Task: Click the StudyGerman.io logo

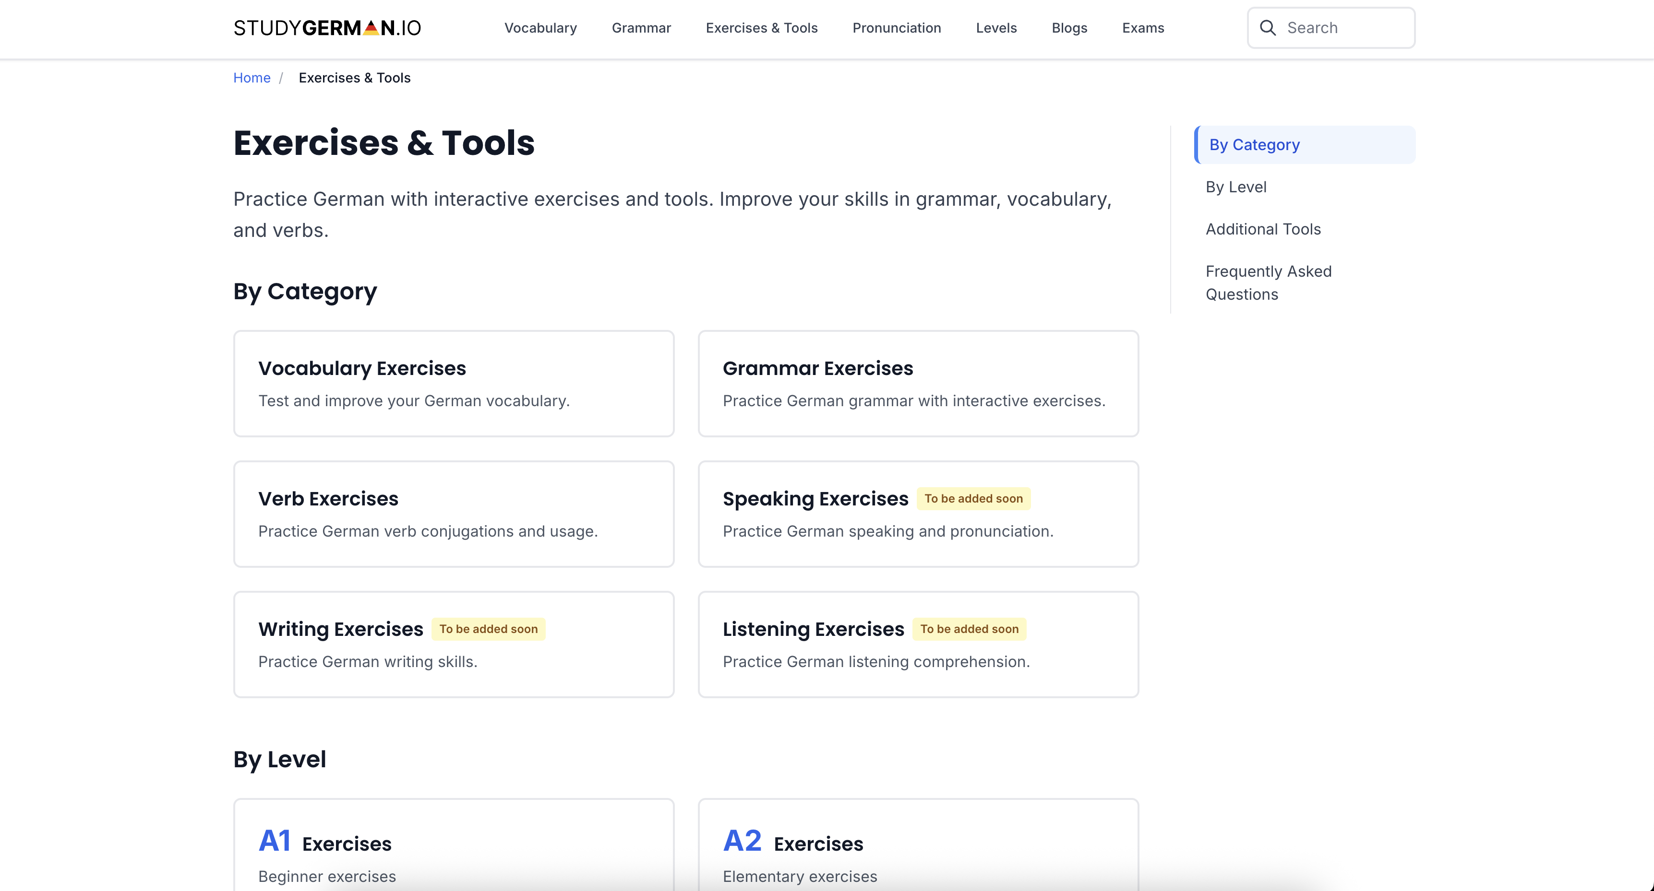Action: (327, 28)
